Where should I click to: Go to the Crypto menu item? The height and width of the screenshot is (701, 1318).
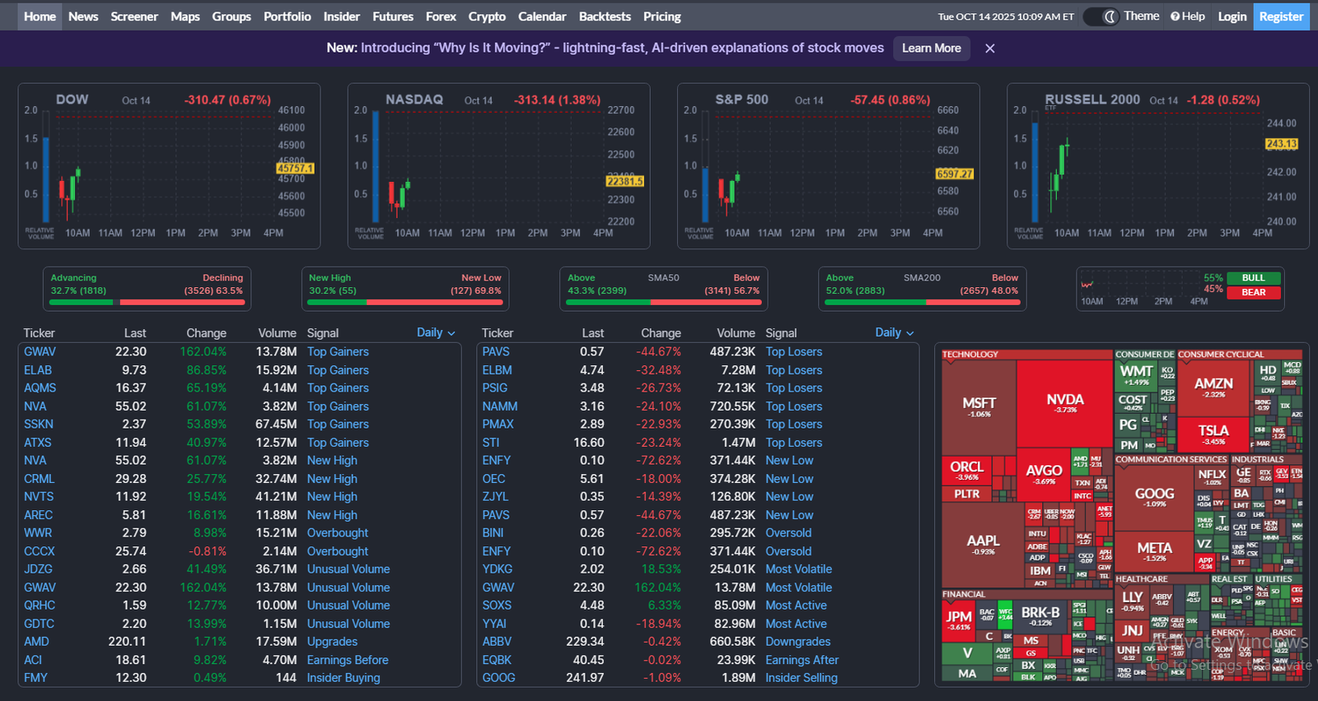487,16
